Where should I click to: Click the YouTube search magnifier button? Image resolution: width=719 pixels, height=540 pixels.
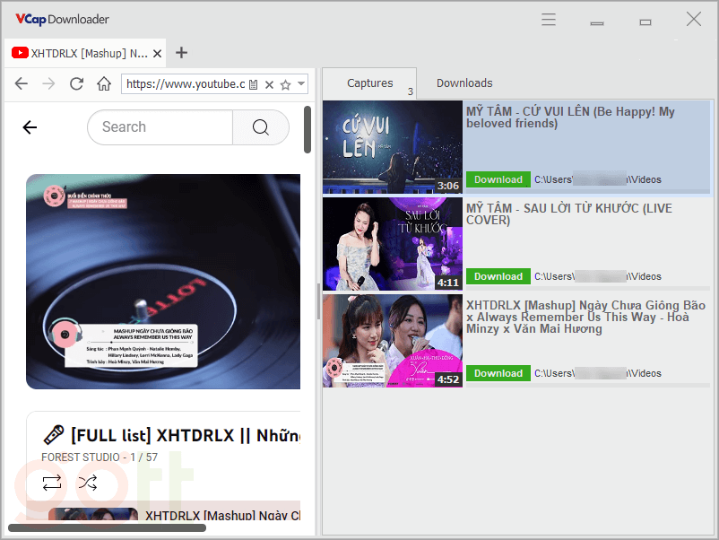point(261,127)
